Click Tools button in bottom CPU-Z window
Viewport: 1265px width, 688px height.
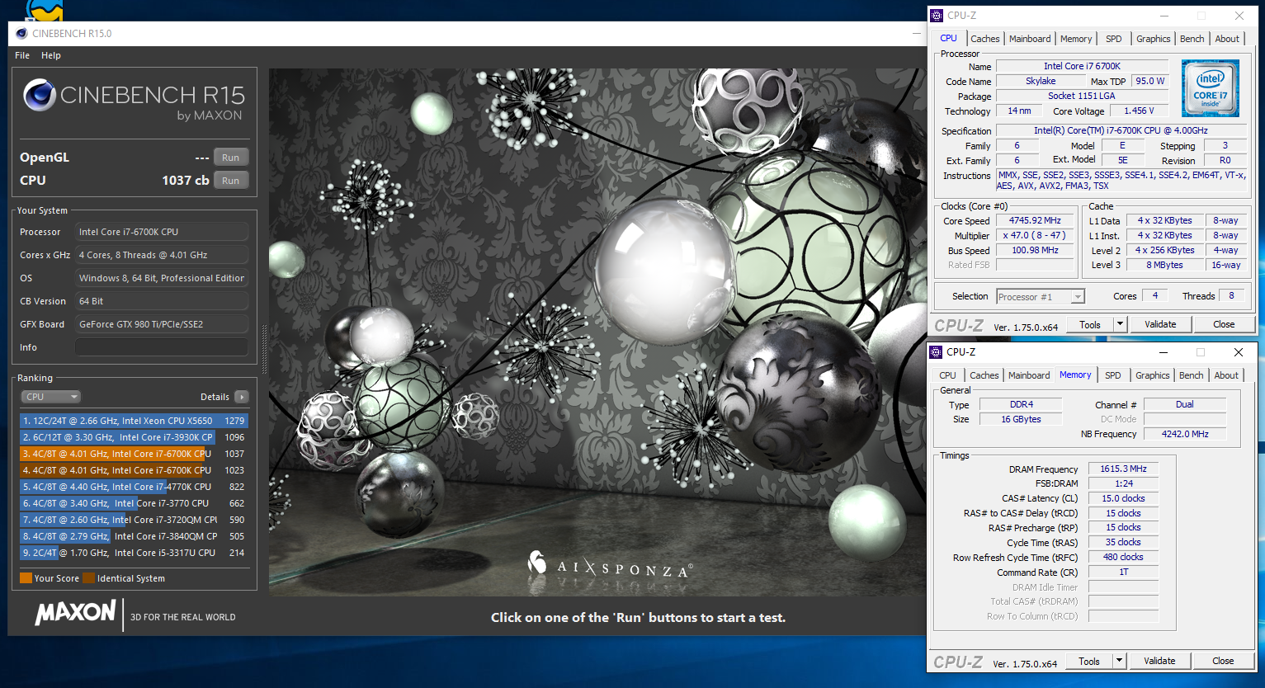click(1089, 662)
